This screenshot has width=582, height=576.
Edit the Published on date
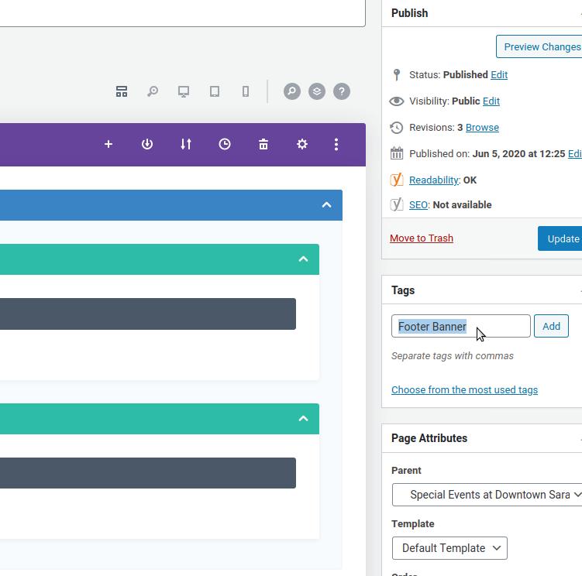pyautogui.click(x=575, y=154)
